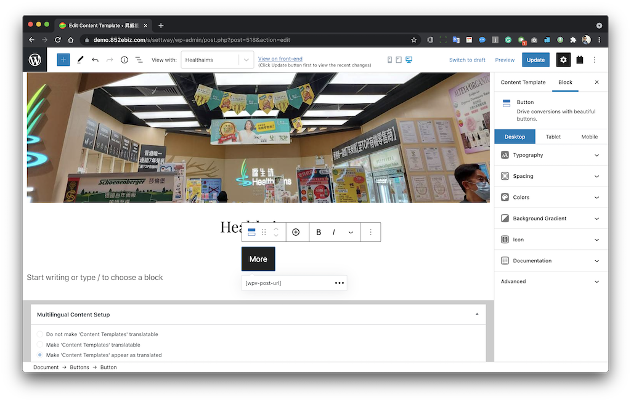Select 'Do not make Content Templates translatable'
The image size is (631, 402).
point(40,334)
